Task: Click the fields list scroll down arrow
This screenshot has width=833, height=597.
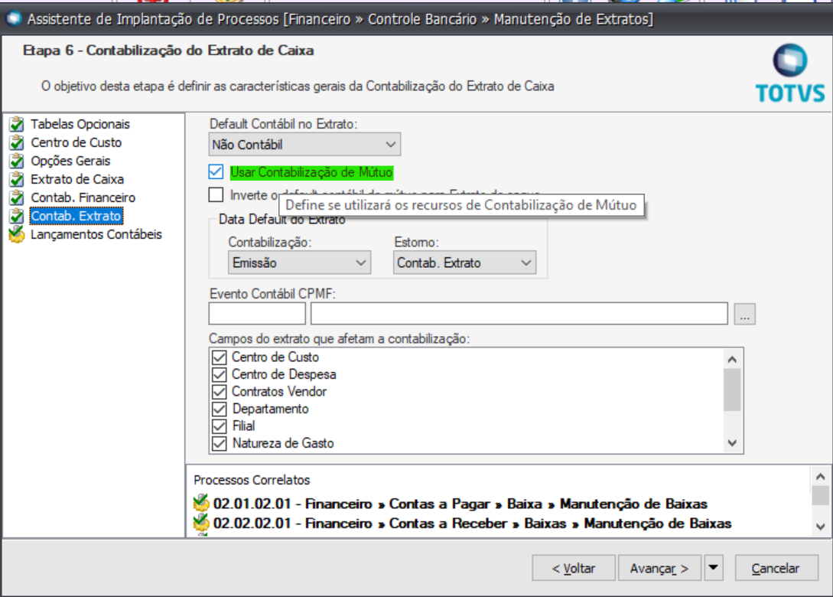Action: pyautogui.click(x=732, y=443)
